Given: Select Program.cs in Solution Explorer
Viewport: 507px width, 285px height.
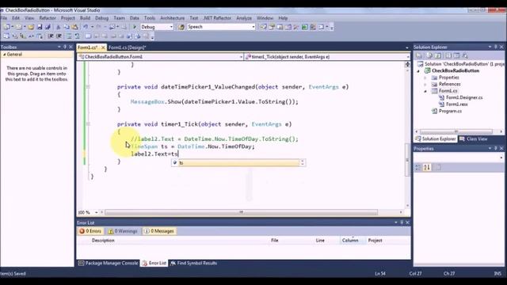Looking at the screenshot, I should pyautogui.click(x=450, y=111).
